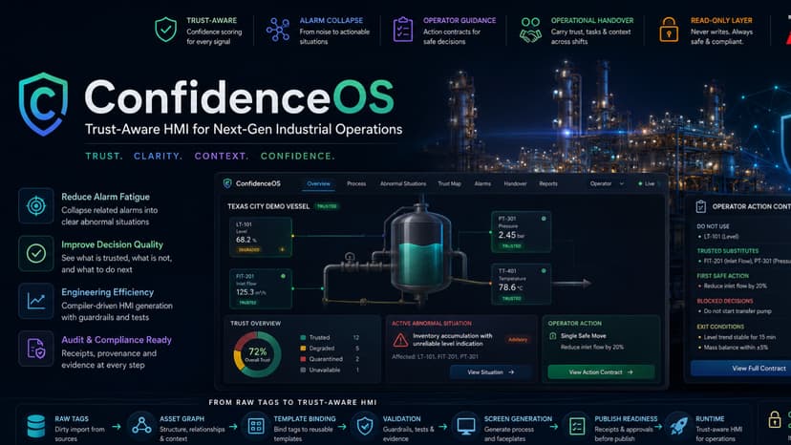Open the Handover tab
The height and width of the screenshot is (445, 791).
pos(515,183)
